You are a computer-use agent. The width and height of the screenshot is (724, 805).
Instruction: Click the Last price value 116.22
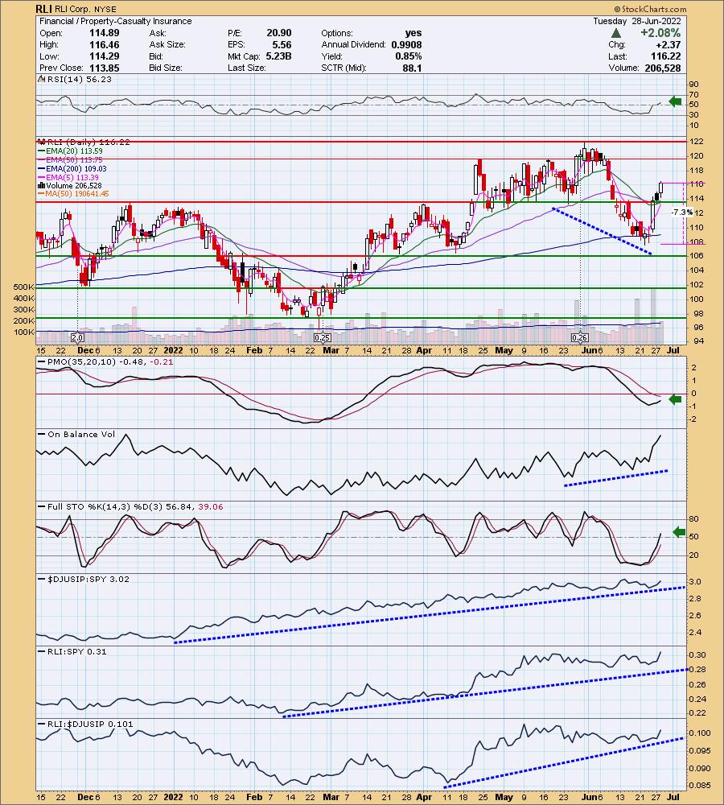(665, 56)
